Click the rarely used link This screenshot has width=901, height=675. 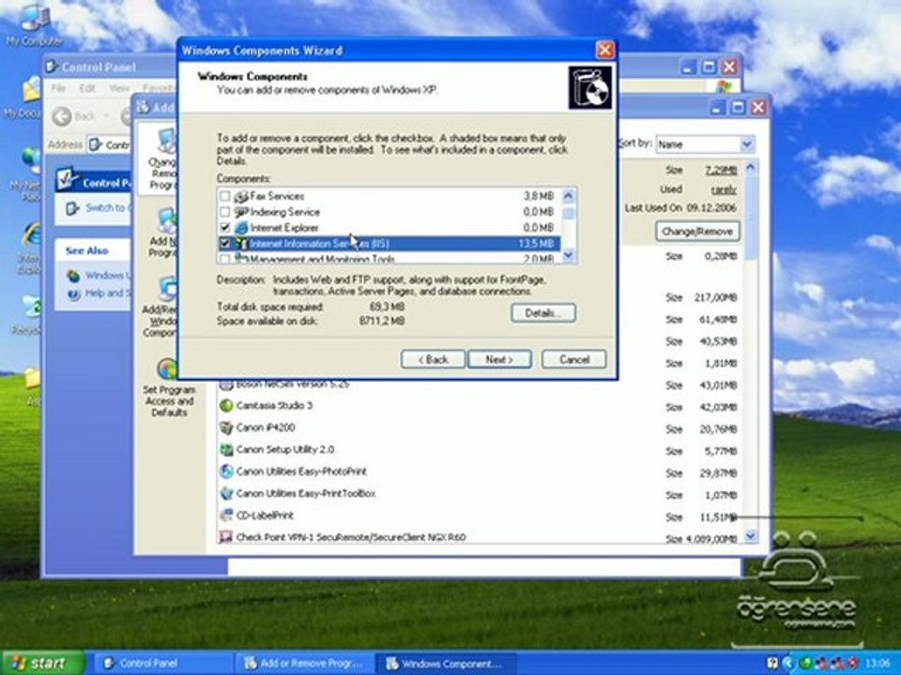[x=724, y=188]
